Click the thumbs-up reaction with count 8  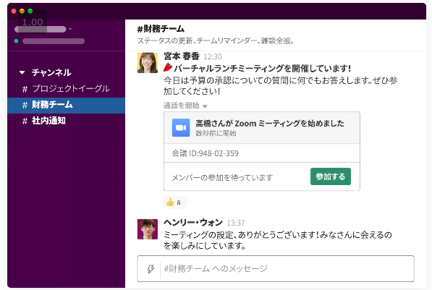click(174, 202)
